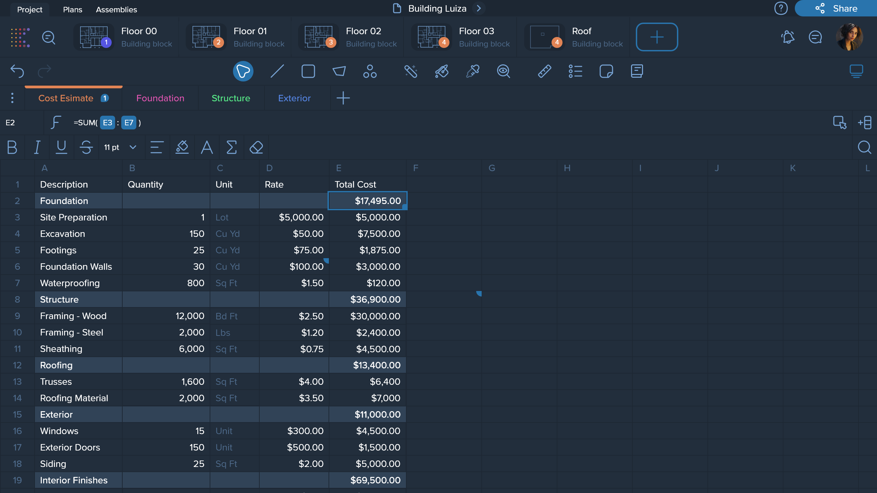Viewport: 877px width, 493px height.
Task: Open the text highlight color picker
Action: 182,147
